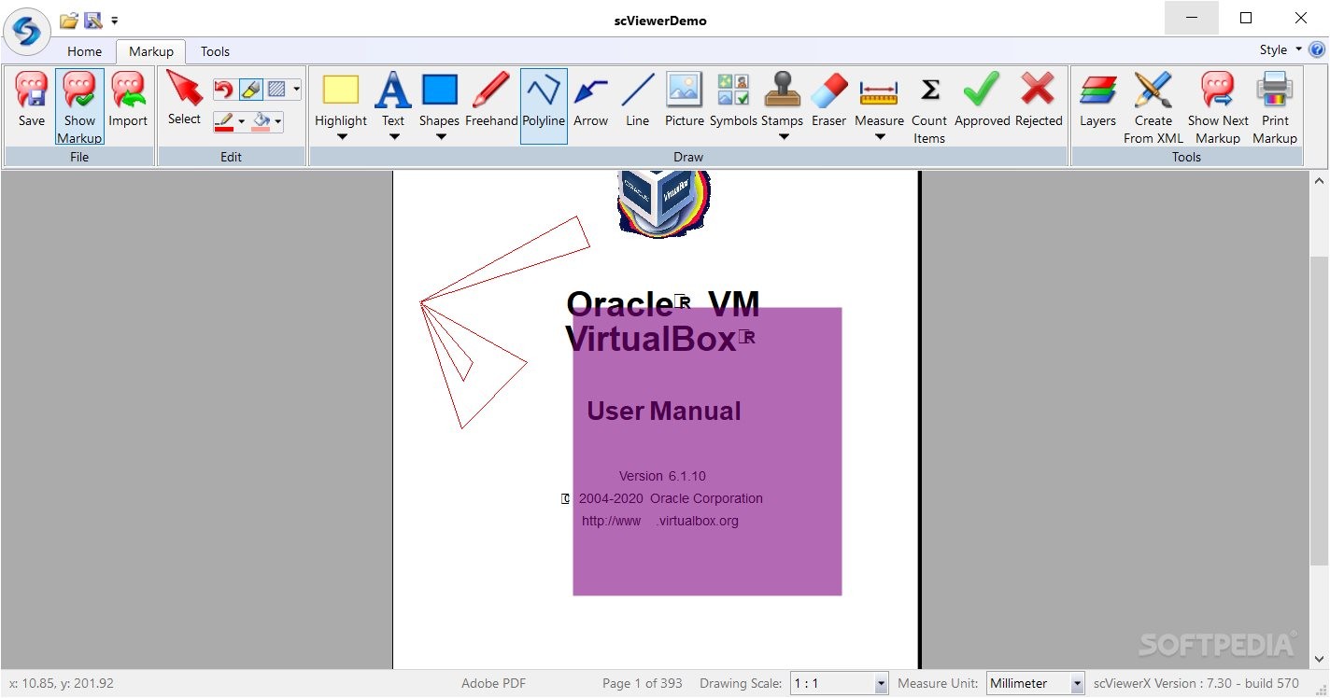
Task: Click the Import markup icon
Action: coord(128,100)
